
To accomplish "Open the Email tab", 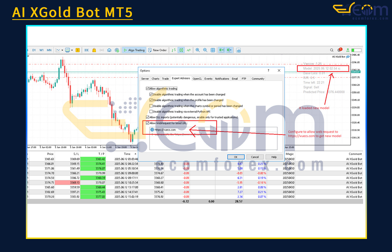I will pos(235,79).
